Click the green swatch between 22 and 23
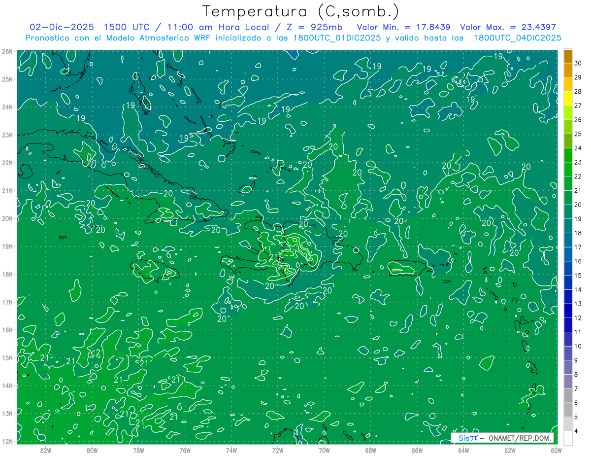This screenshot has width=591, height=457. pos(568,169)
